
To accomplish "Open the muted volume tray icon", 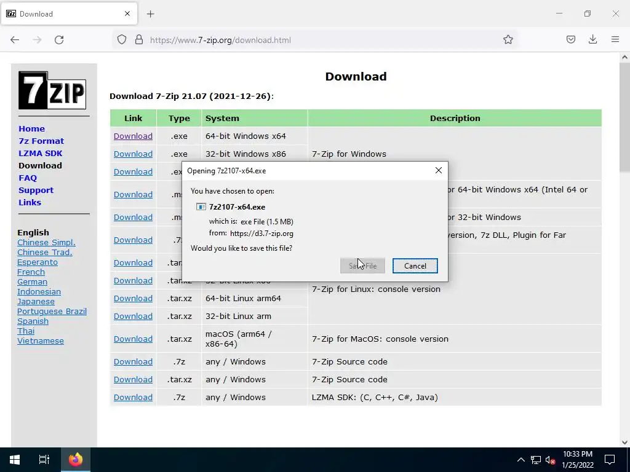I will [550, 460].
